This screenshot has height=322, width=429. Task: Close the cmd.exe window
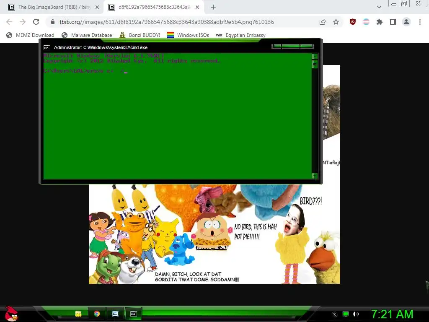pyautogui.click(x=306, y=46)
